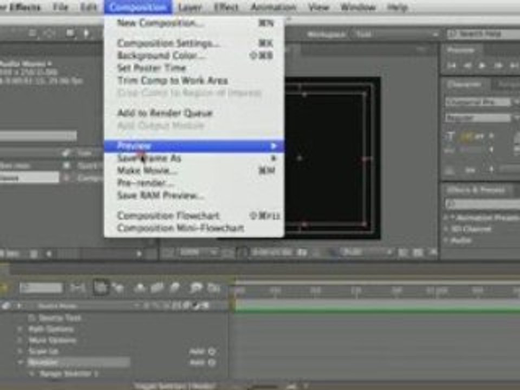Open Composition Settings menu item

(x=194, y=43)
